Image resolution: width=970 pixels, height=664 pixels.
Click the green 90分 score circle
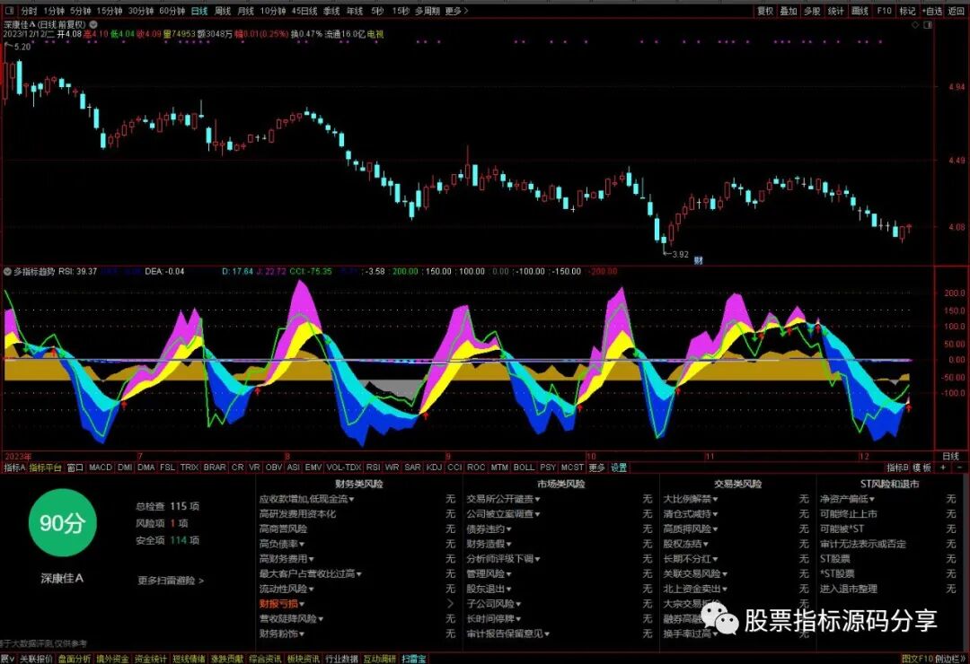[x=62, y=523]
